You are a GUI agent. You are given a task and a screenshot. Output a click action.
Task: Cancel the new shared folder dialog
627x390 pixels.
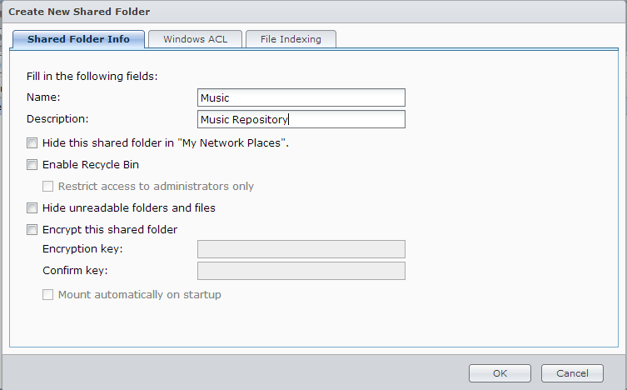coord(571,373)
